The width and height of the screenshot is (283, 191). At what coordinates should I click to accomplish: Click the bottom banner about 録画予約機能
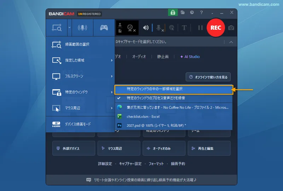[141, 180]
